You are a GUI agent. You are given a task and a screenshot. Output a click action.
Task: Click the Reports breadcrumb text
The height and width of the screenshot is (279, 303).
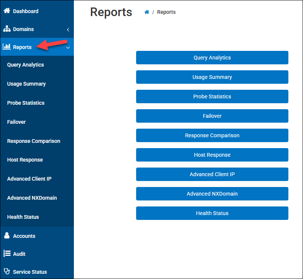click(166, 12)
